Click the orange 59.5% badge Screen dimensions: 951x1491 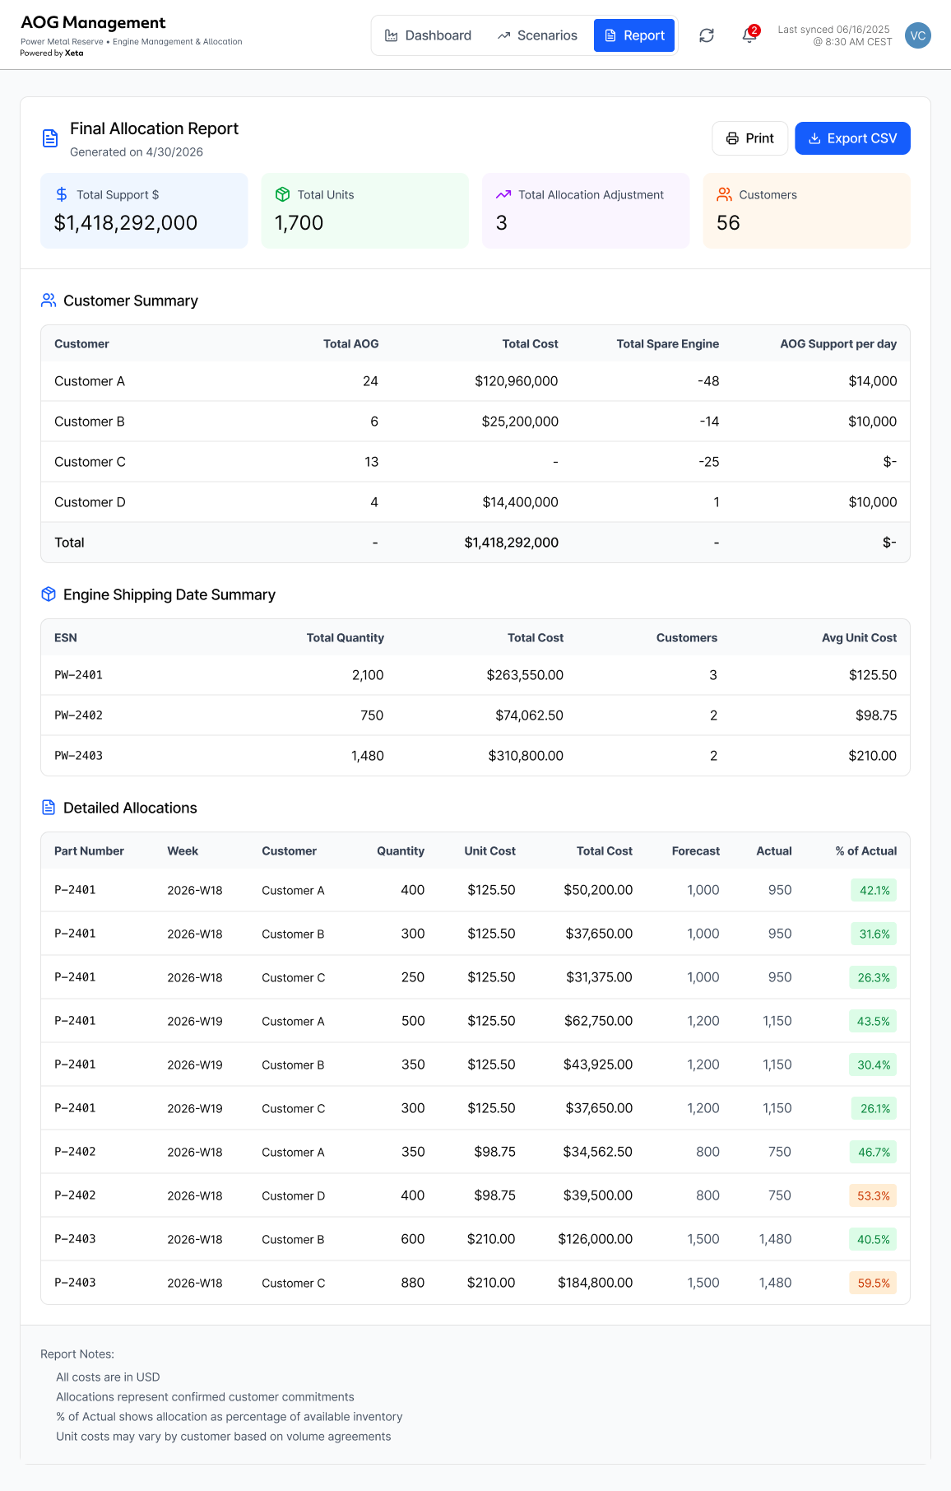coord(873,1283)
